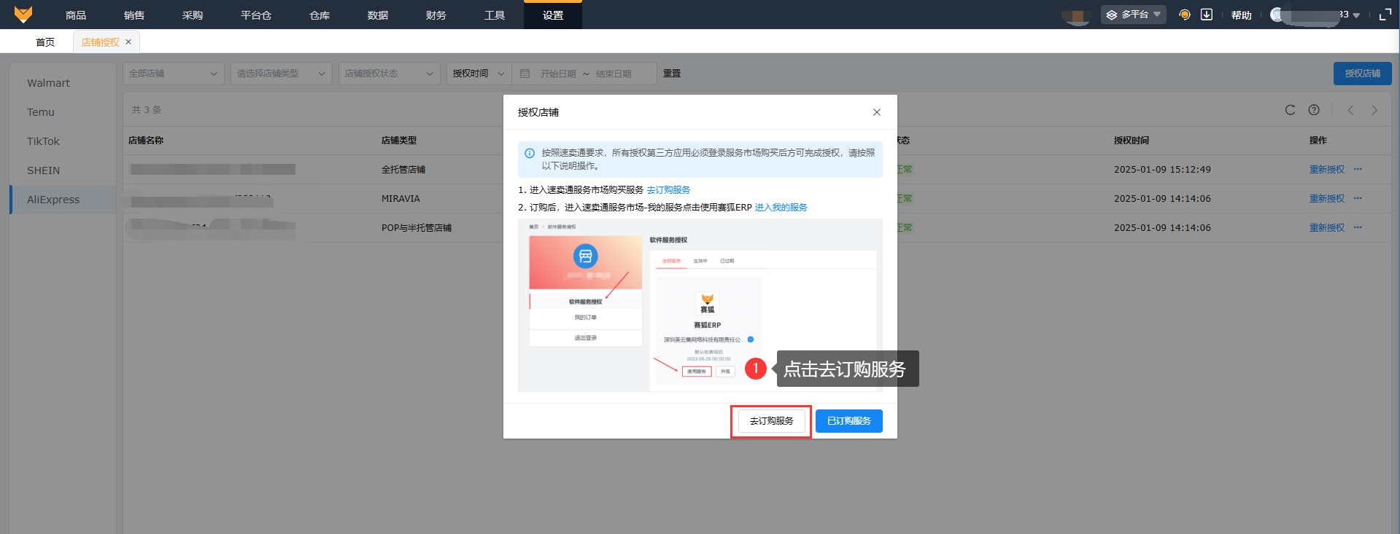Click the POP与半托管店铺 store type cell
Viewport: 1400px width, 534px height.
pyautogui.click(x=417, y=228)
